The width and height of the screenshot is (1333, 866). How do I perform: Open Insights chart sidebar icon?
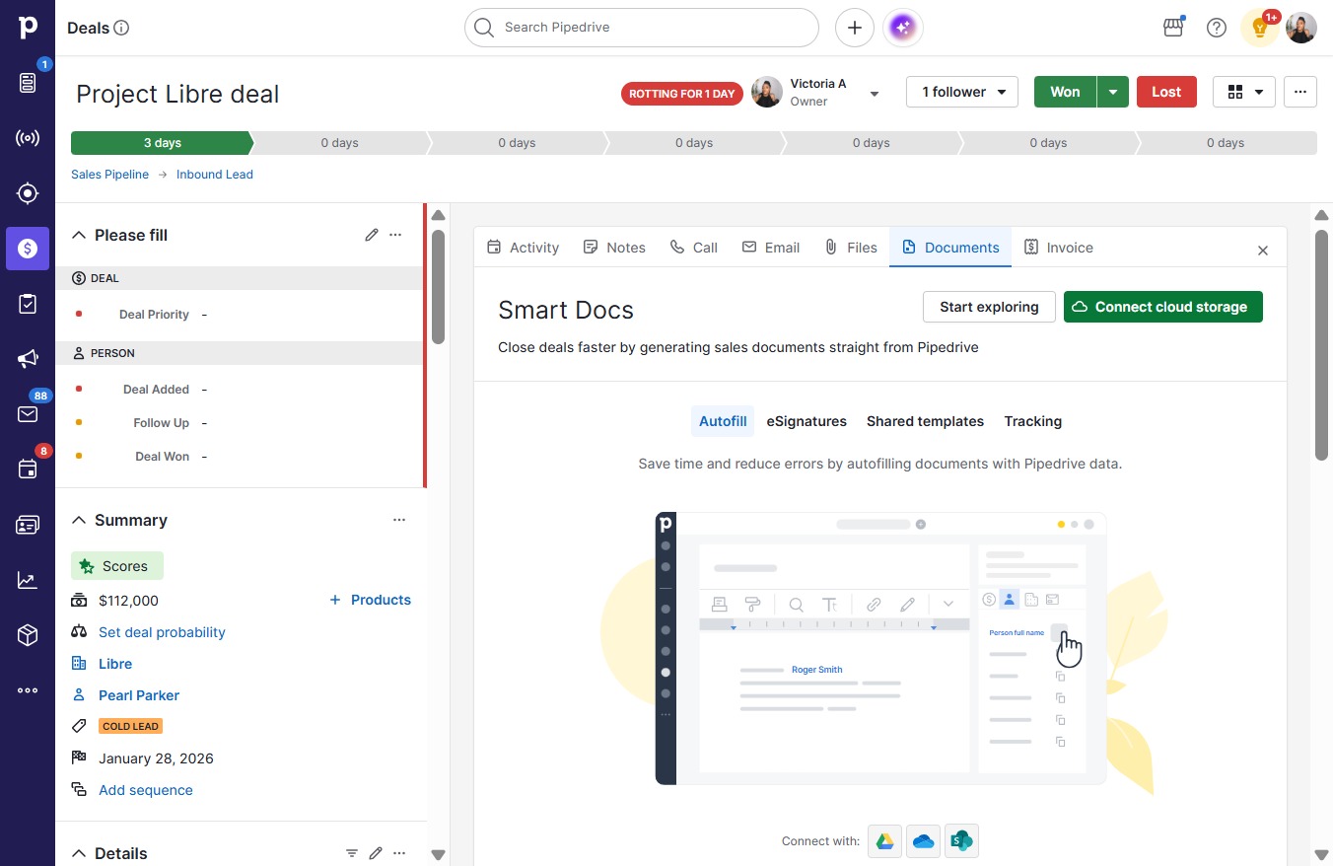[x=28, y=580]
